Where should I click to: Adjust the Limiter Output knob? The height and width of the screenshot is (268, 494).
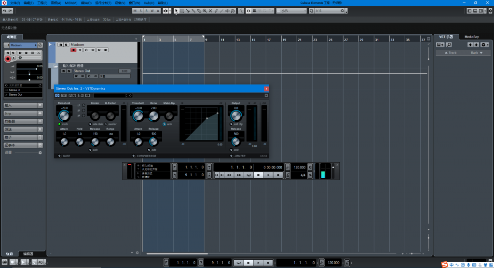[236, 116]
